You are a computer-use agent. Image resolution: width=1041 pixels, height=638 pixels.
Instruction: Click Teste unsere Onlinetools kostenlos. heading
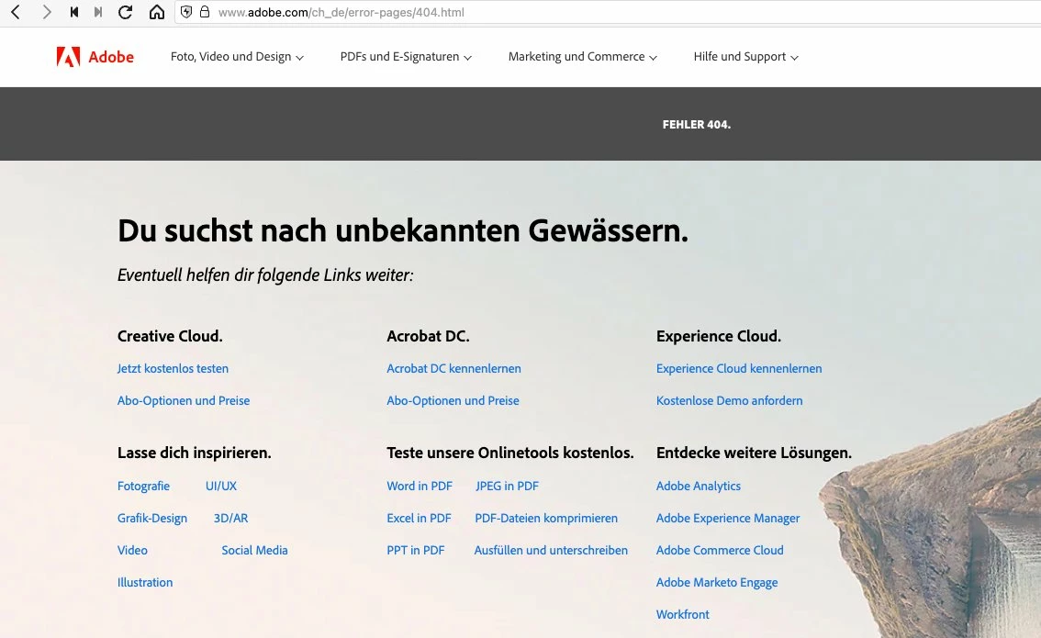[x=509, y=453]
